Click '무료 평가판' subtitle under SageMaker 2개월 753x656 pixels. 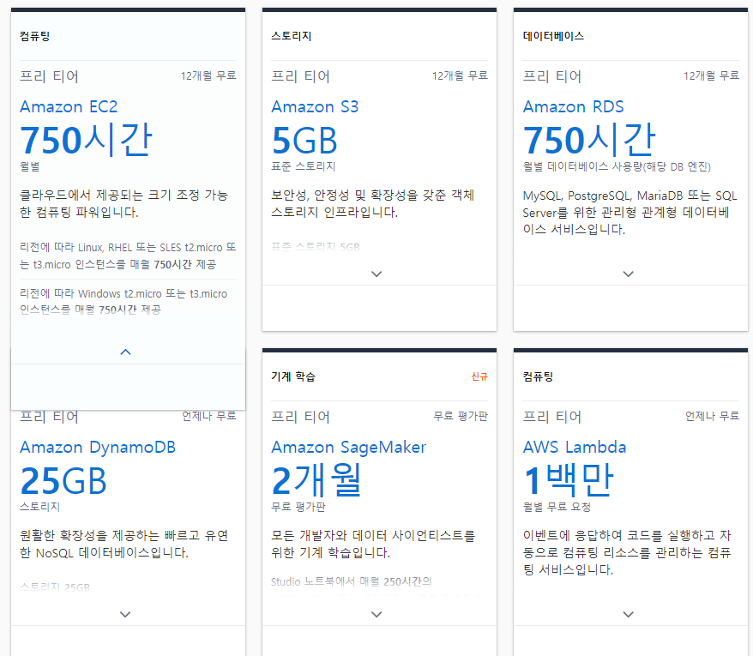pyautogui.click(x=298, y=507)
